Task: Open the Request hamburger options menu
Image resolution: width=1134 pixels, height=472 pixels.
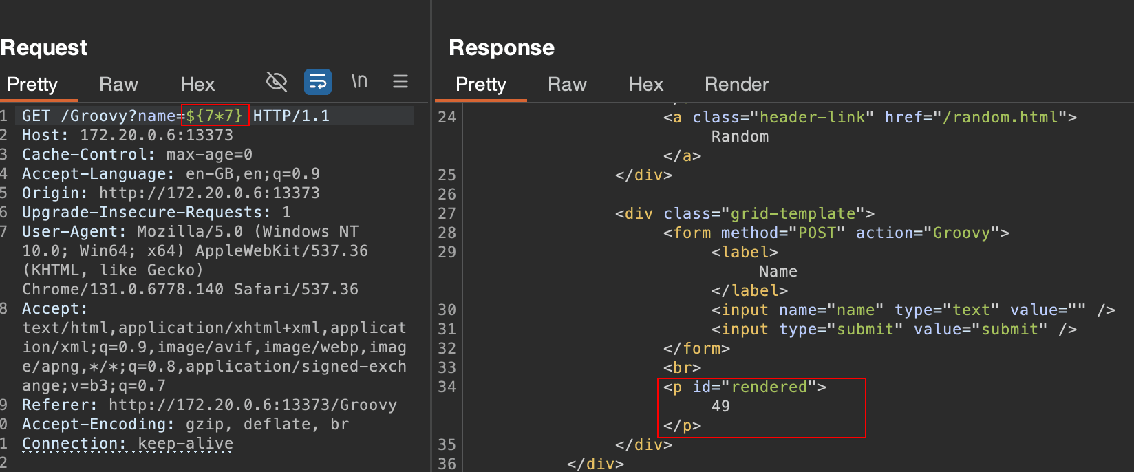Action: 400,82
